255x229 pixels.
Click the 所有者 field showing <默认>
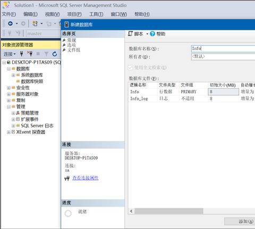point(223,57)
